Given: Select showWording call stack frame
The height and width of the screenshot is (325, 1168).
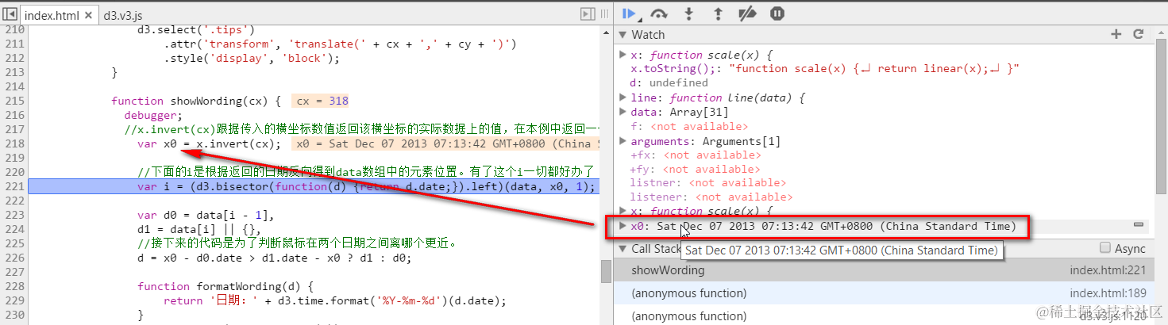Looking at the screenshot, I should (884, 270).
